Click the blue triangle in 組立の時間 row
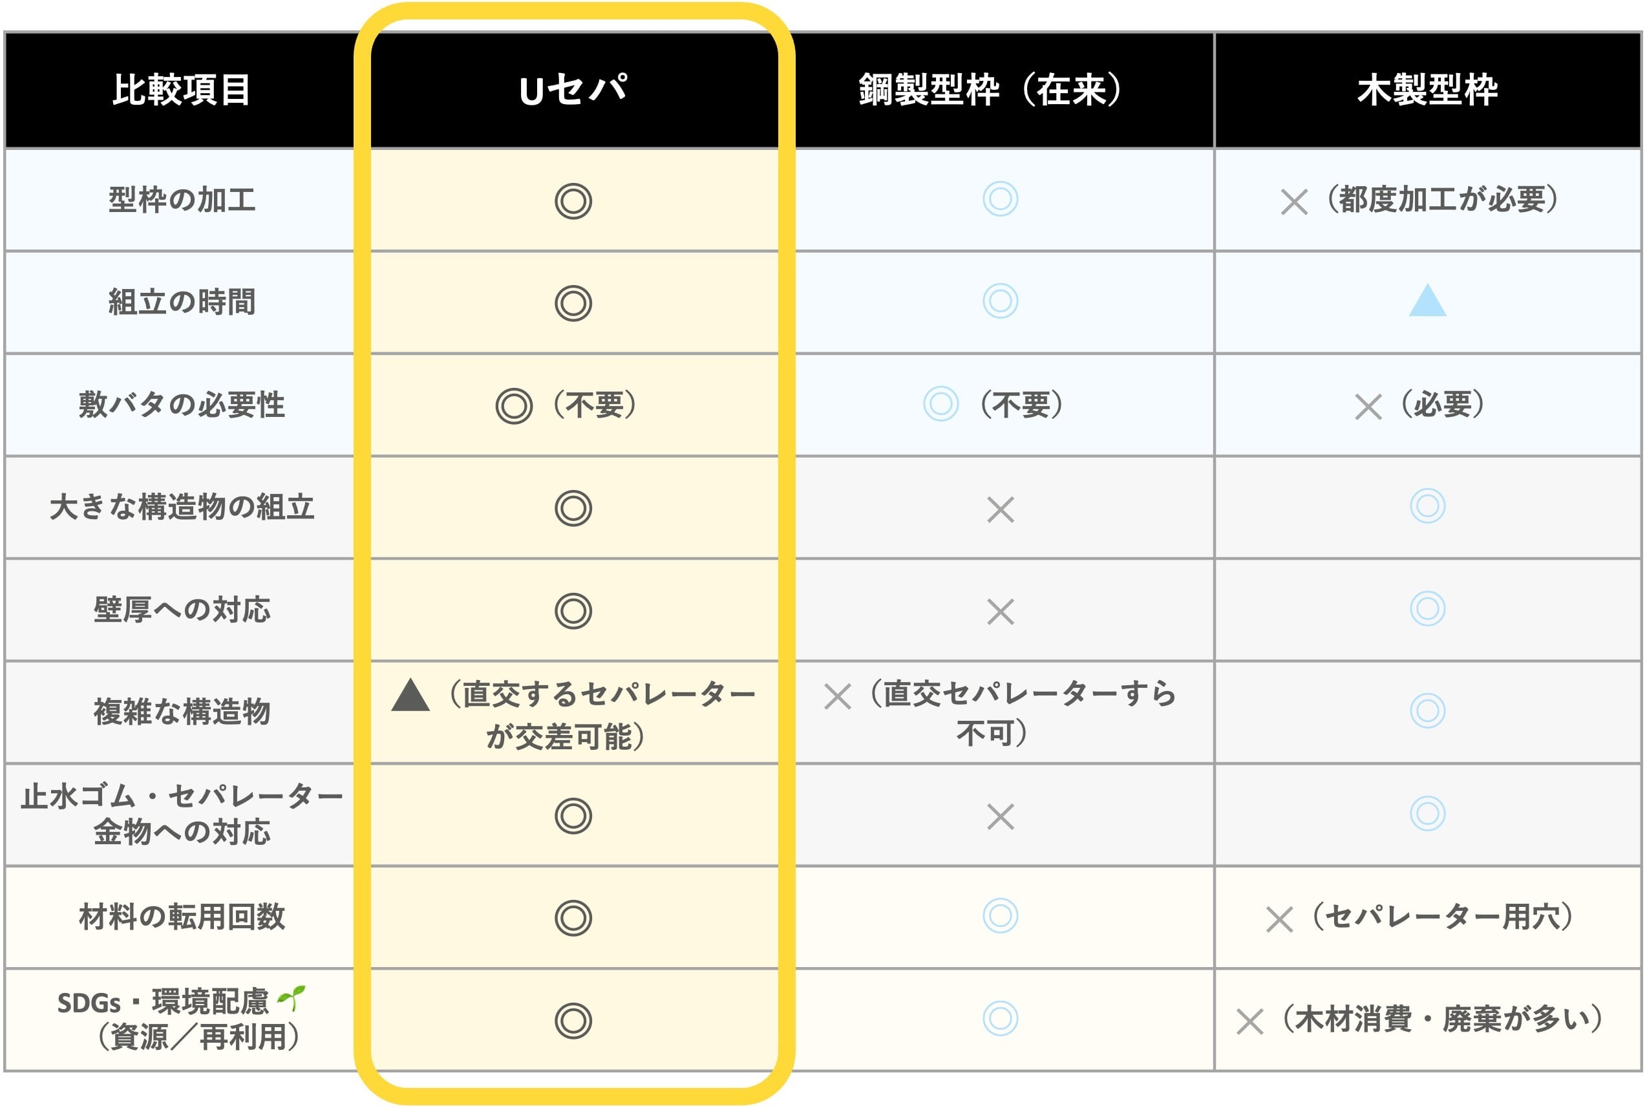This screenshot has width=1647, height=1108. coord(1427,301)
